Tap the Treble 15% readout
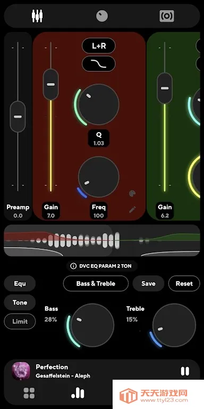This screenshot has width=204, height=409. pos(132,320)
